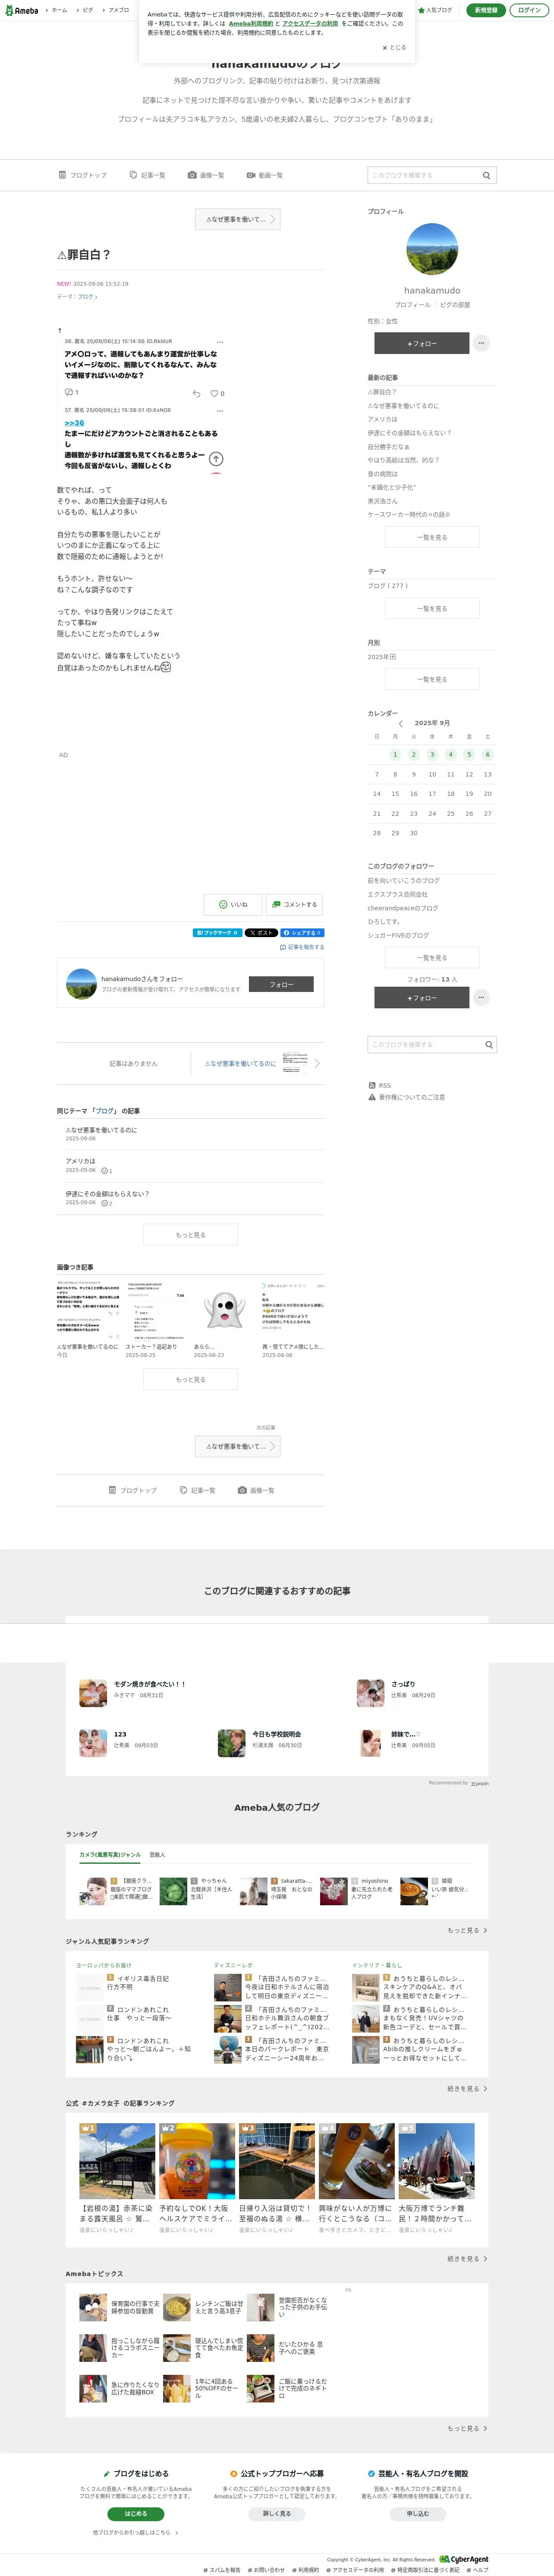Screen dimensions: 554x2576
Task: Click the X ポスト share button
Action: point(261,933)
